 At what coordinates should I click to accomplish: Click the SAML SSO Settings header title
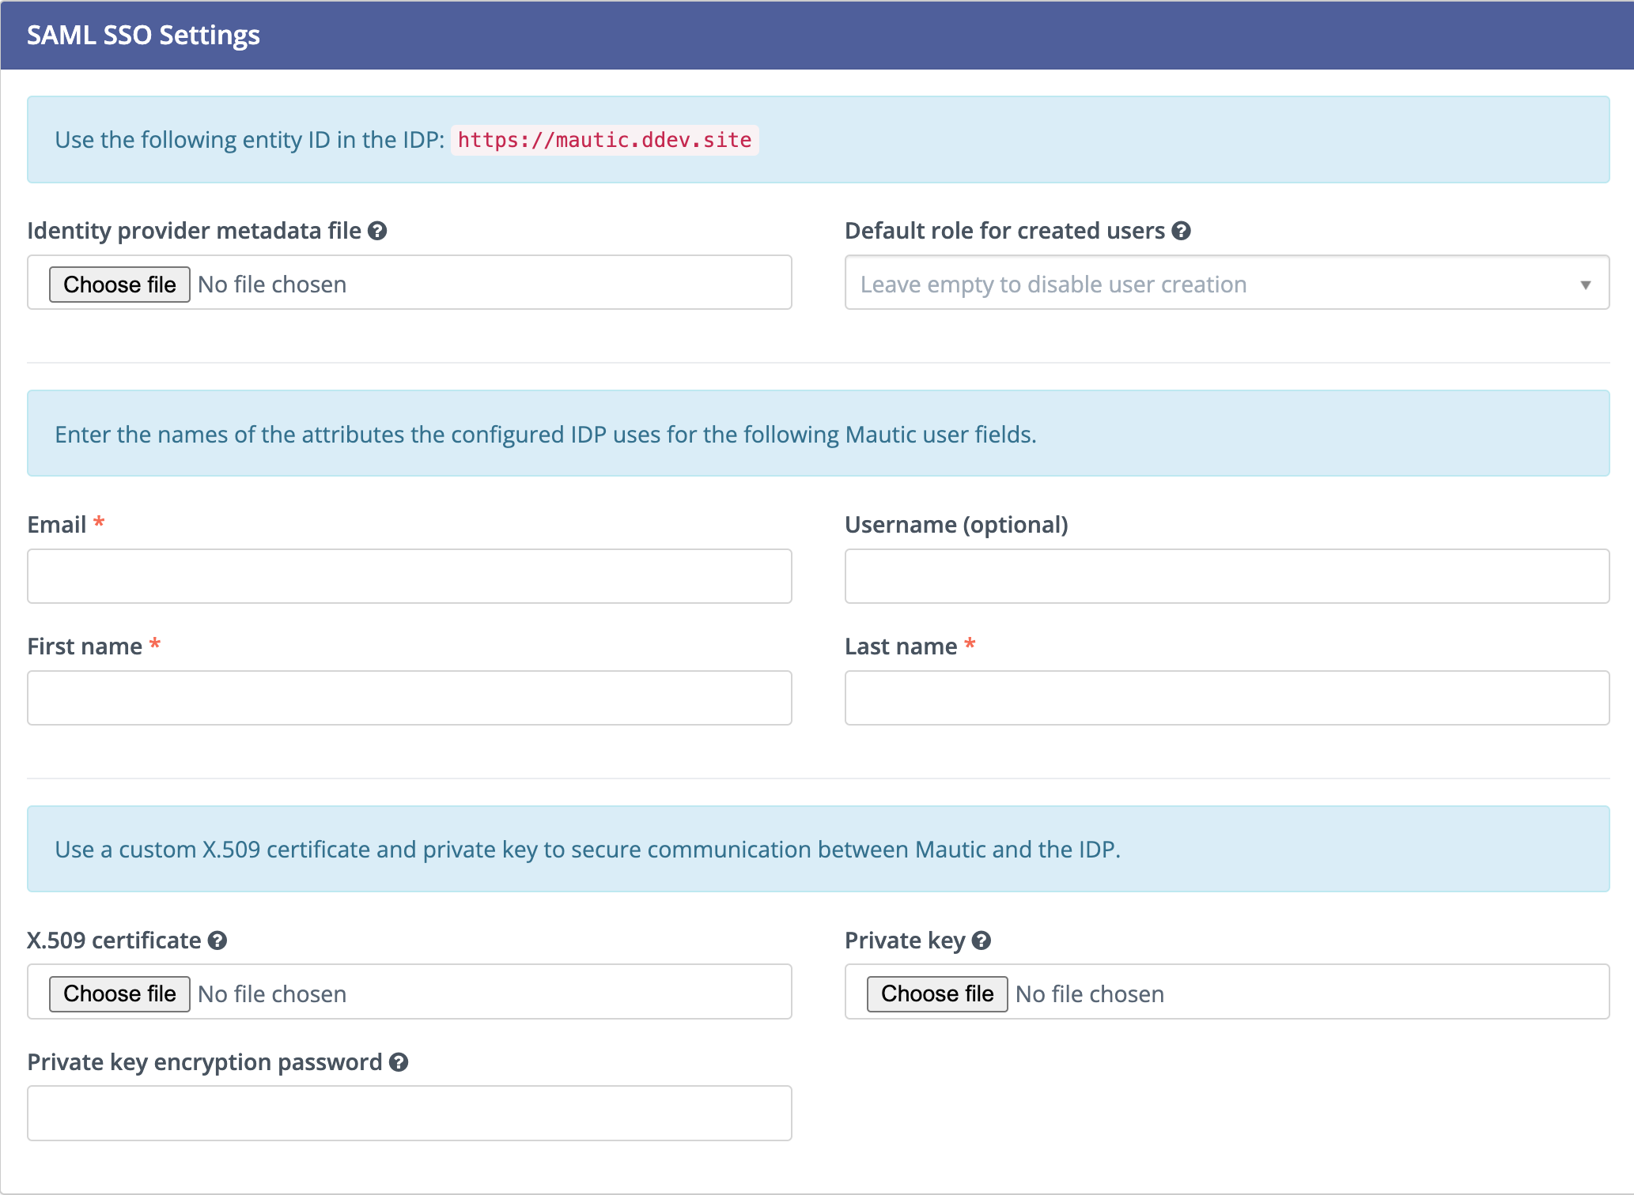[143, 35]
